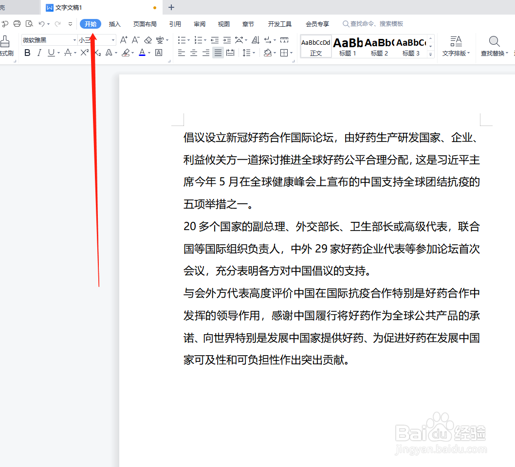
Task: Apply the 正文 style
Action: 315,46
